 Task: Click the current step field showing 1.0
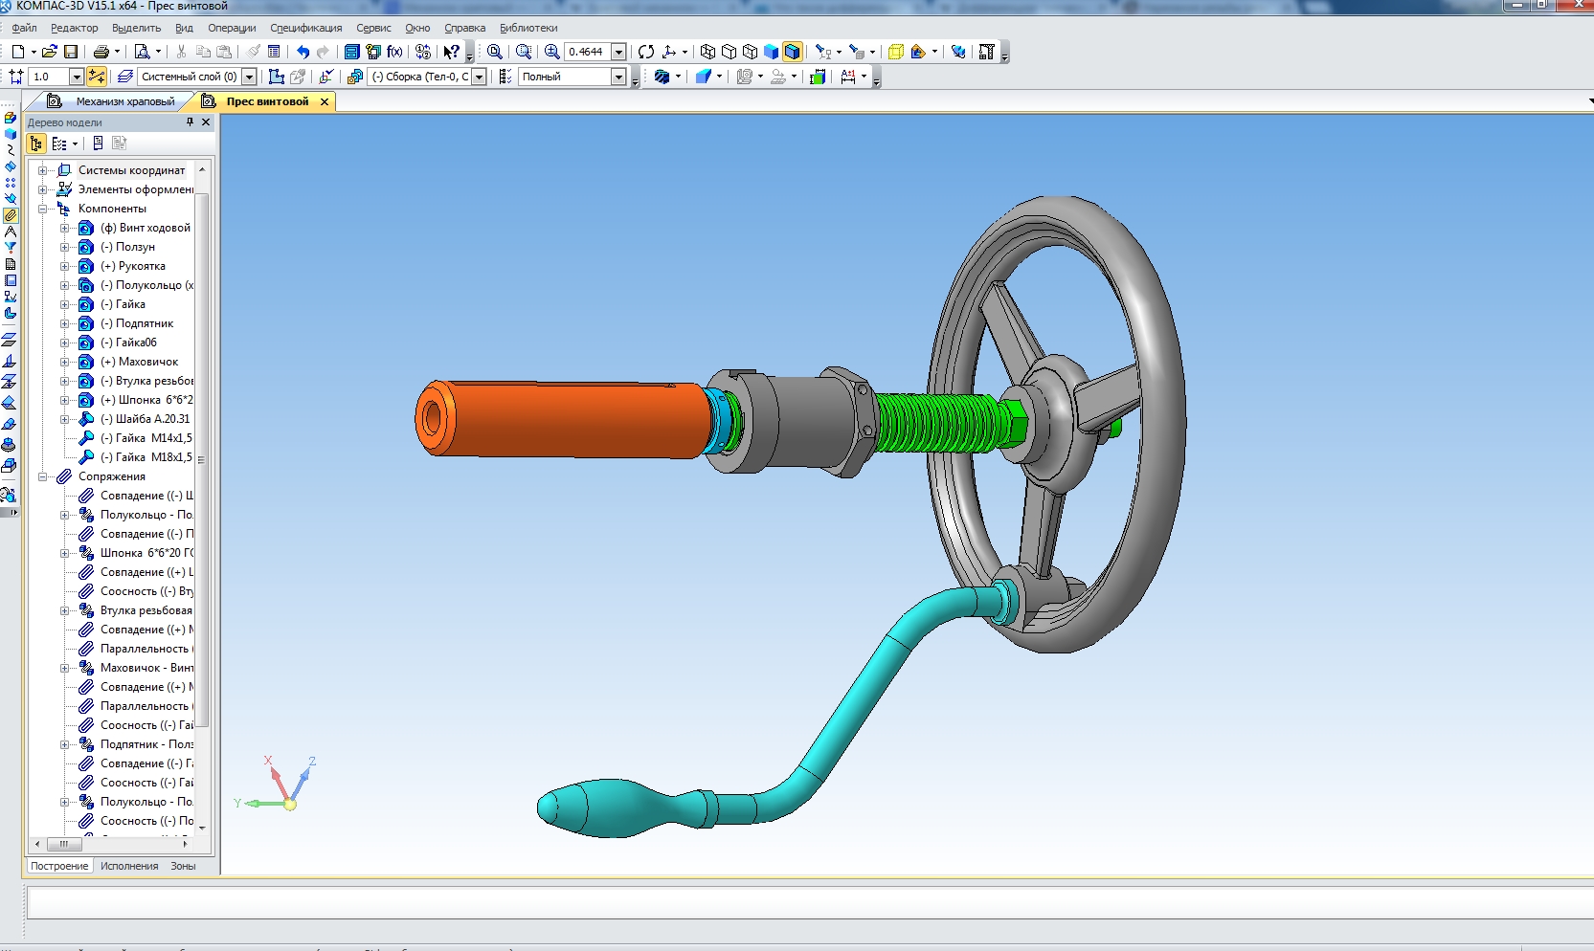[x=48, y=77]
